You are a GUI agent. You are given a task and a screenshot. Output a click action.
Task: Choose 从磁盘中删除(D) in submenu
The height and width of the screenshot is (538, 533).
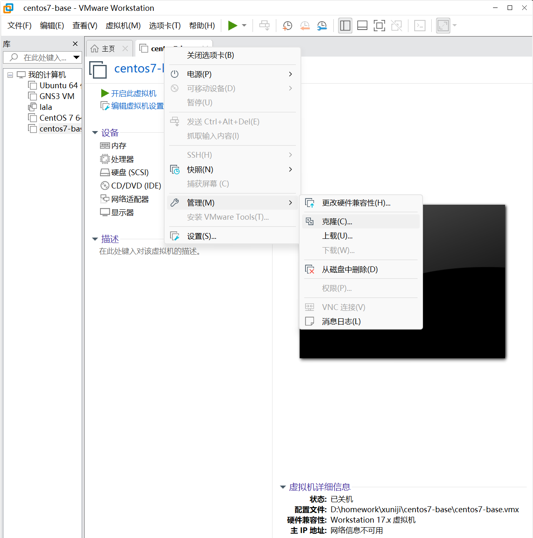click(361, 270)
